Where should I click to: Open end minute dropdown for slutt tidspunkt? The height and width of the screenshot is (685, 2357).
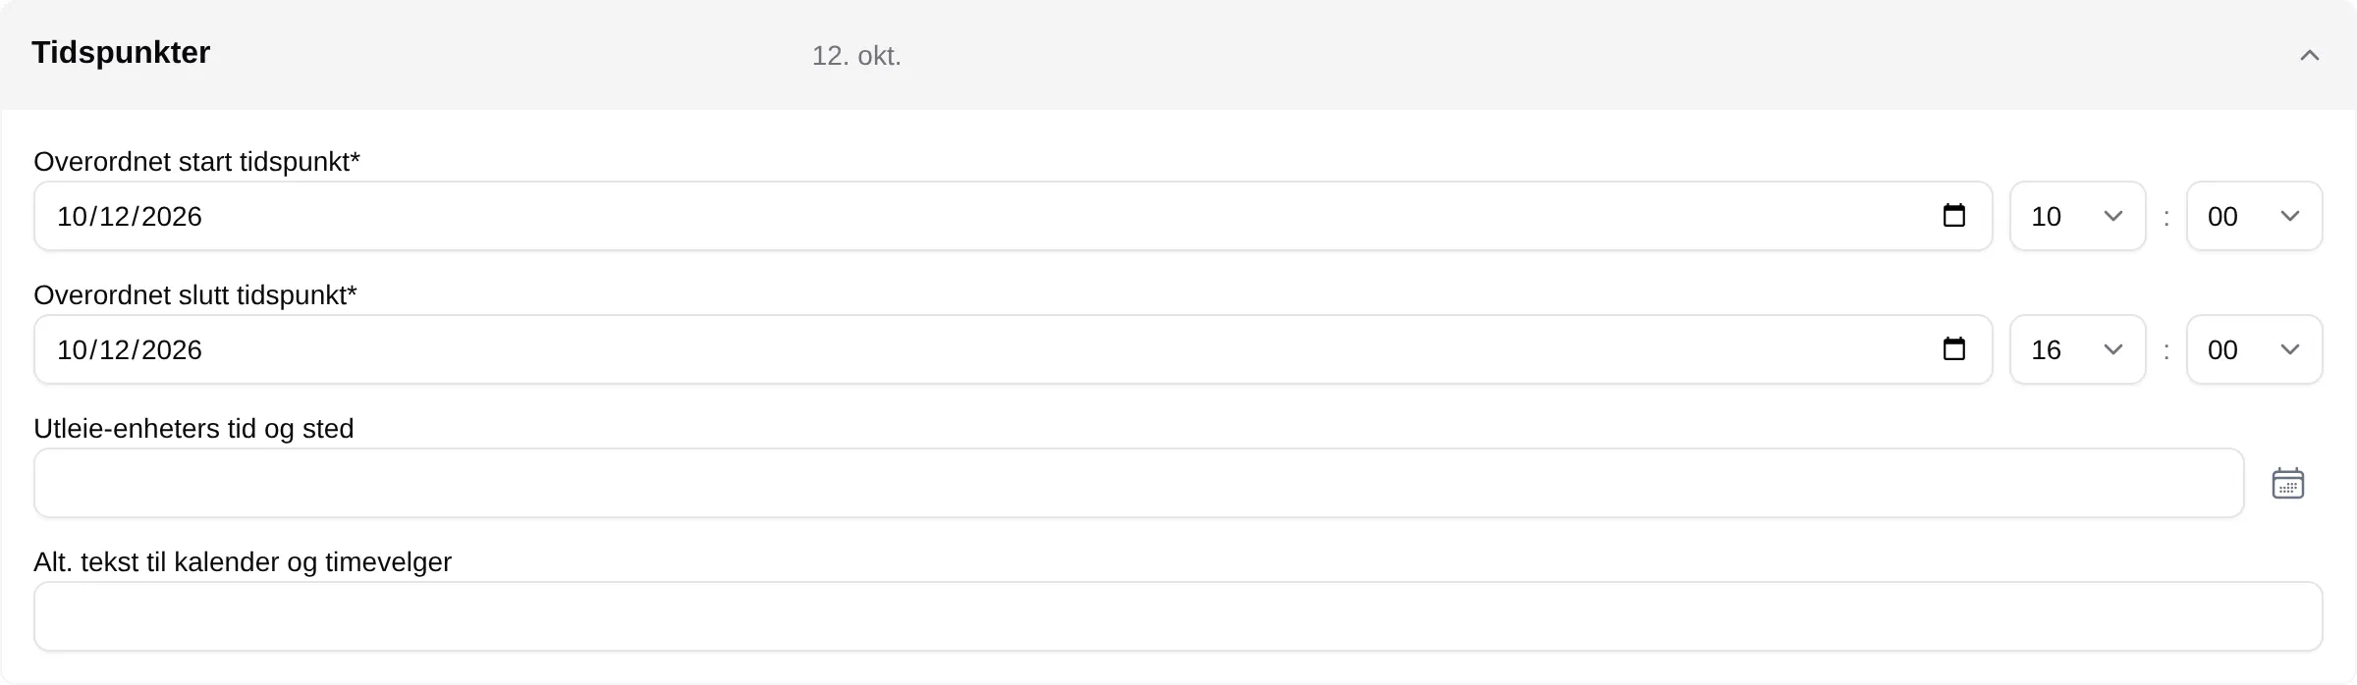pyautogui.click(x=2254, y=349)
